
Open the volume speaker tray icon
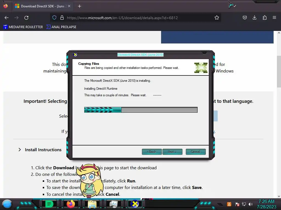(x=251, y=204)
